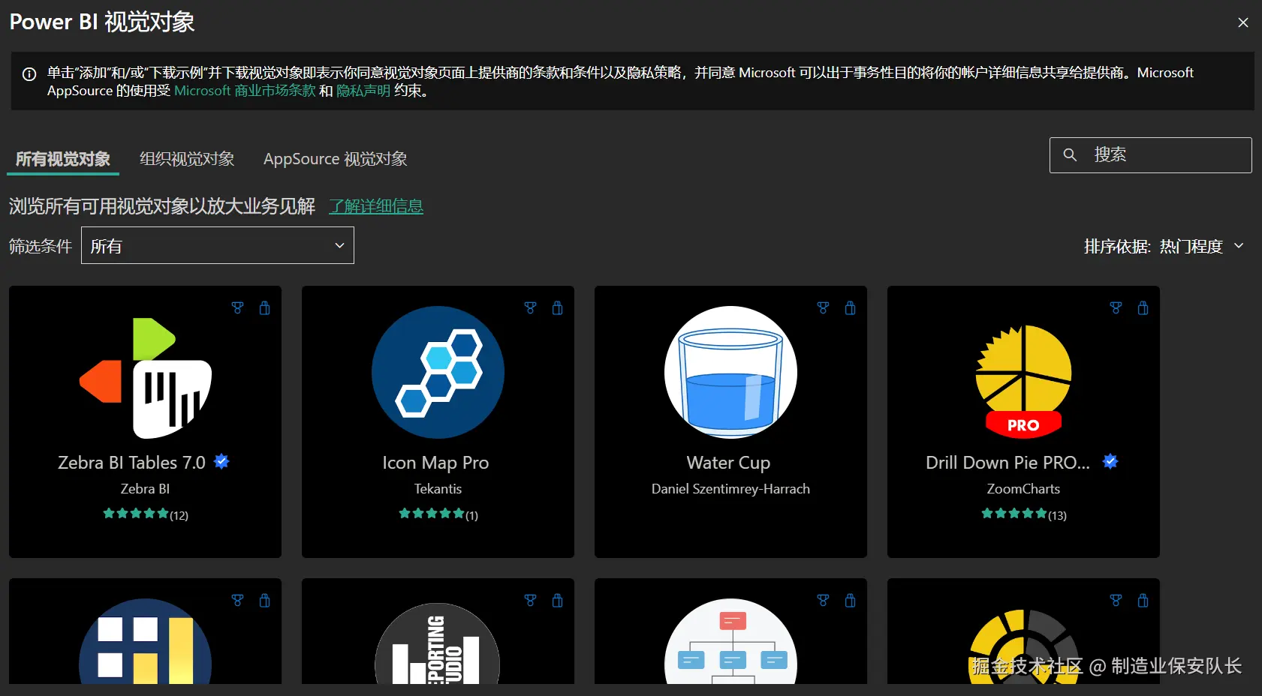Click the Icon Map Pro rating showing (1)
The height and width of the screenshot is (696, 1262).
click(438, 514)
